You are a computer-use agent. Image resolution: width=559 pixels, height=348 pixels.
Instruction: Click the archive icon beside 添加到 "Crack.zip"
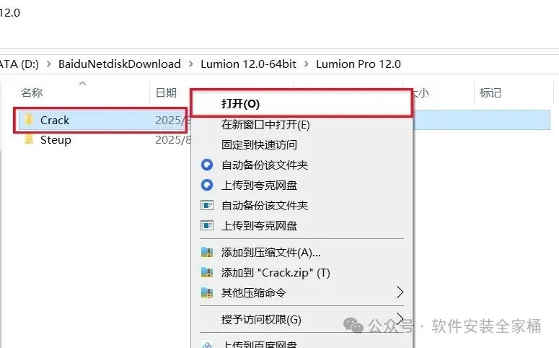pos(207,273)
